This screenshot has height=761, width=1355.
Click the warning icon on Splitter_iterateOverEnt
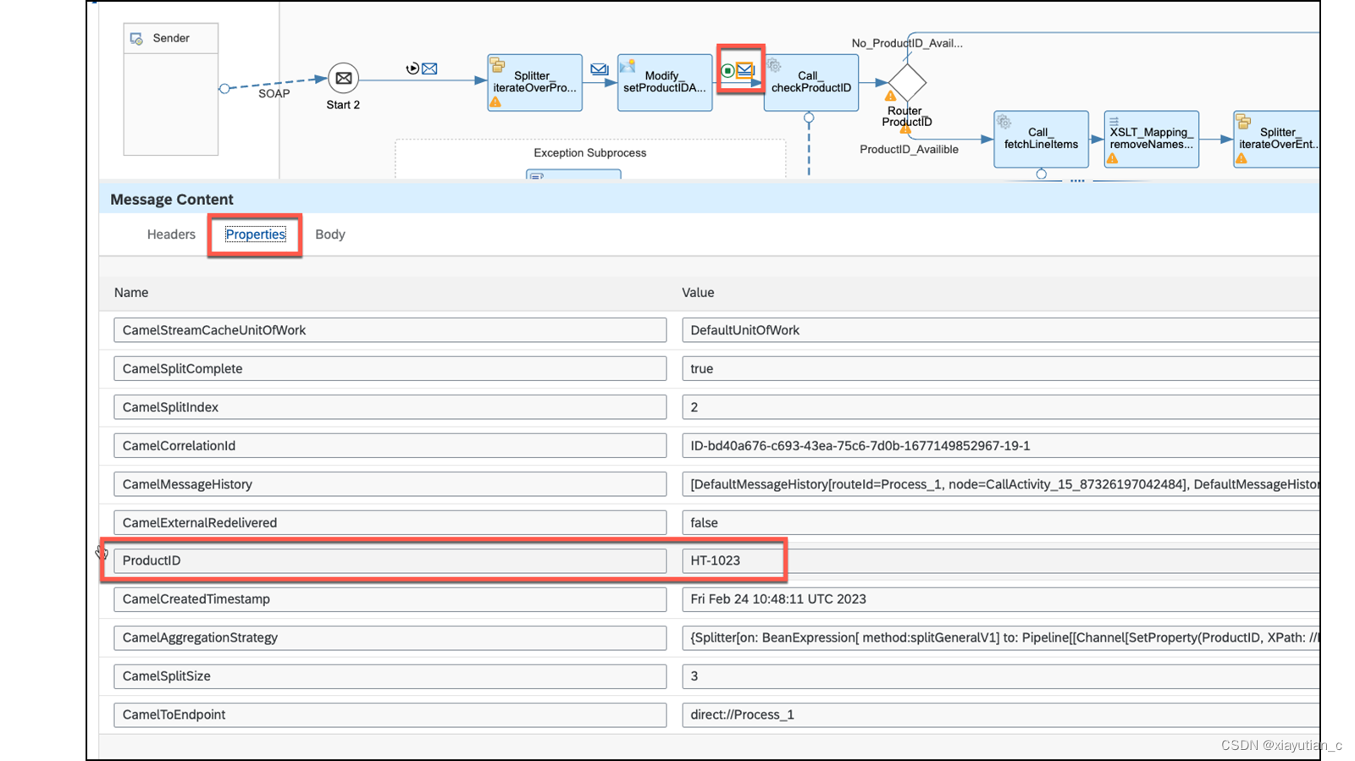(1241, 158)
